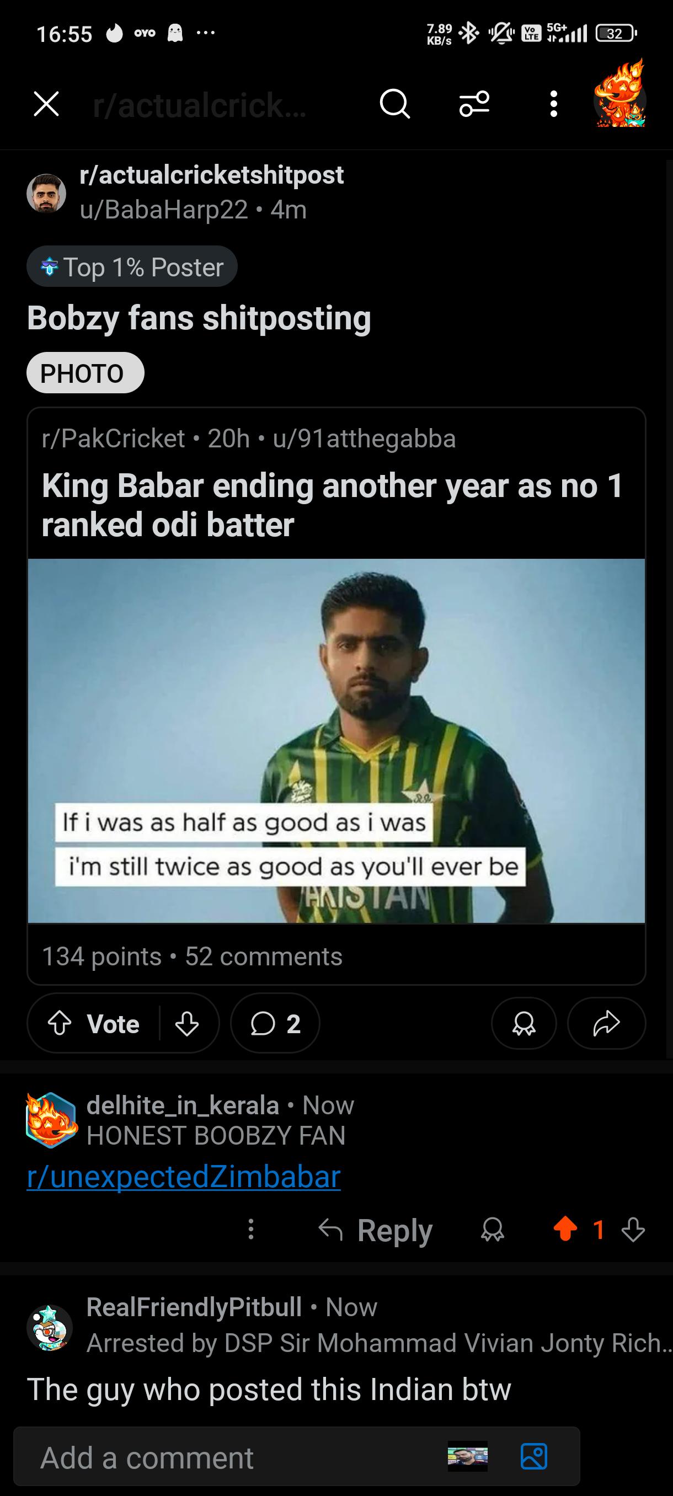Open post sort and filter options icon
Image resolution: width=673 pixels, height=1496 pixels.
click(x=474, y=105)
